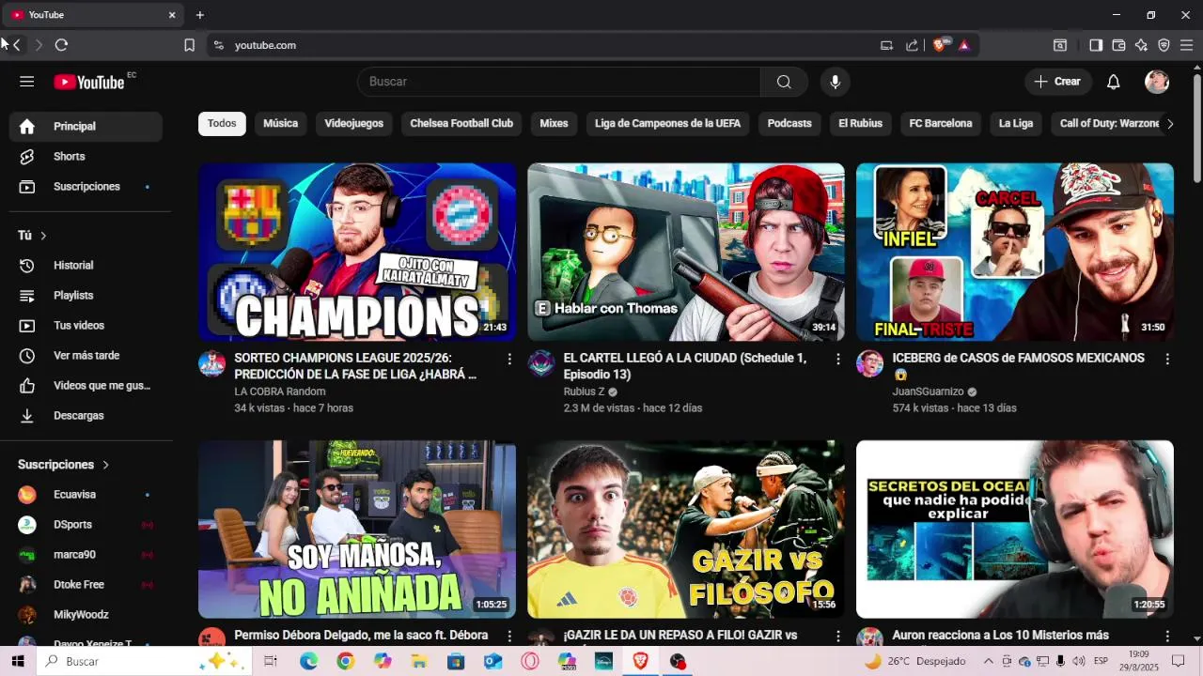Reload the page with browser refresh icon
The width and height of the screenshot is (1203, 676).
pyautogui.click(x=61, y=45)
